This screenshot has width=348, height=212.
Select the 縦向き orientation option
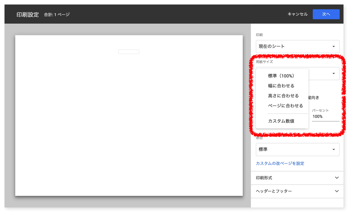click(313, 97)
